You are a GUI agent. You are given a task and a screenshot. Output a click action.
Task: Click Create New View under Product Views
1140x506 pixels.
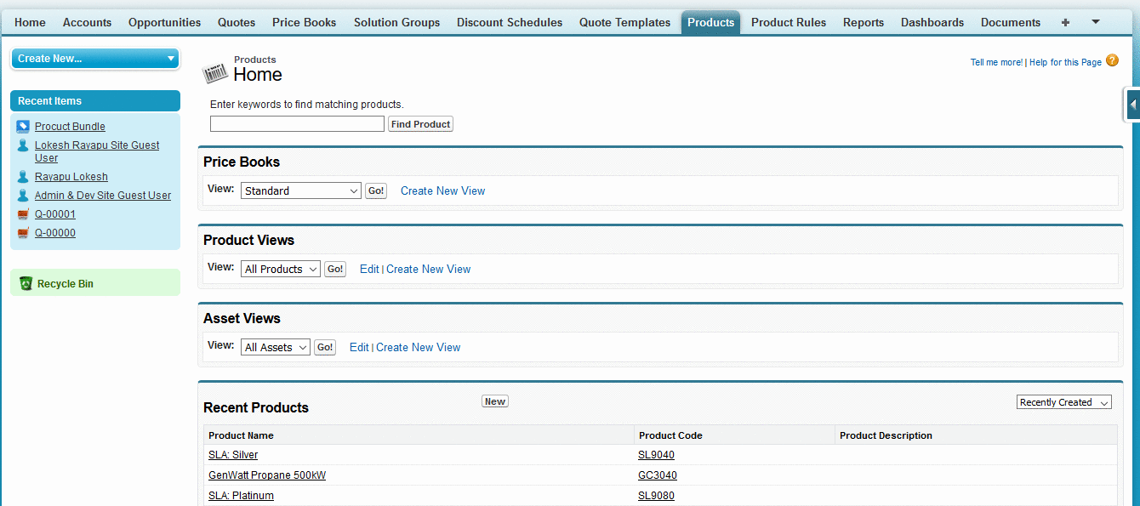click(x=428, y=270)
